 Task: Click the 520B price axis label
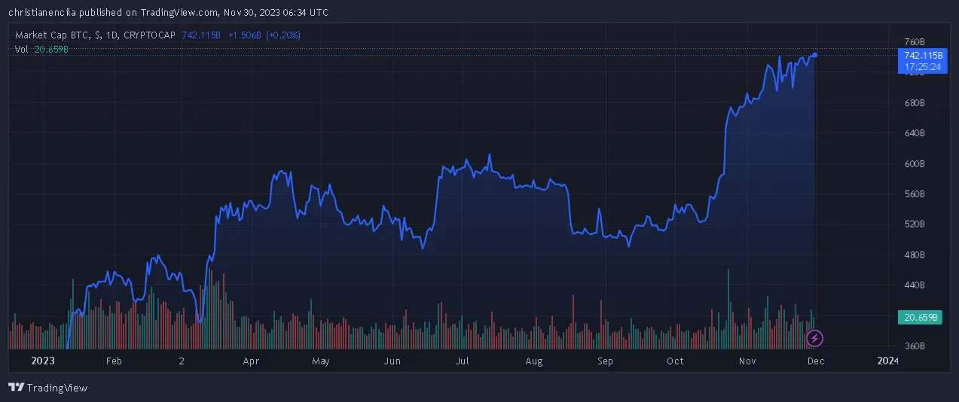click(x=913, y=224)
